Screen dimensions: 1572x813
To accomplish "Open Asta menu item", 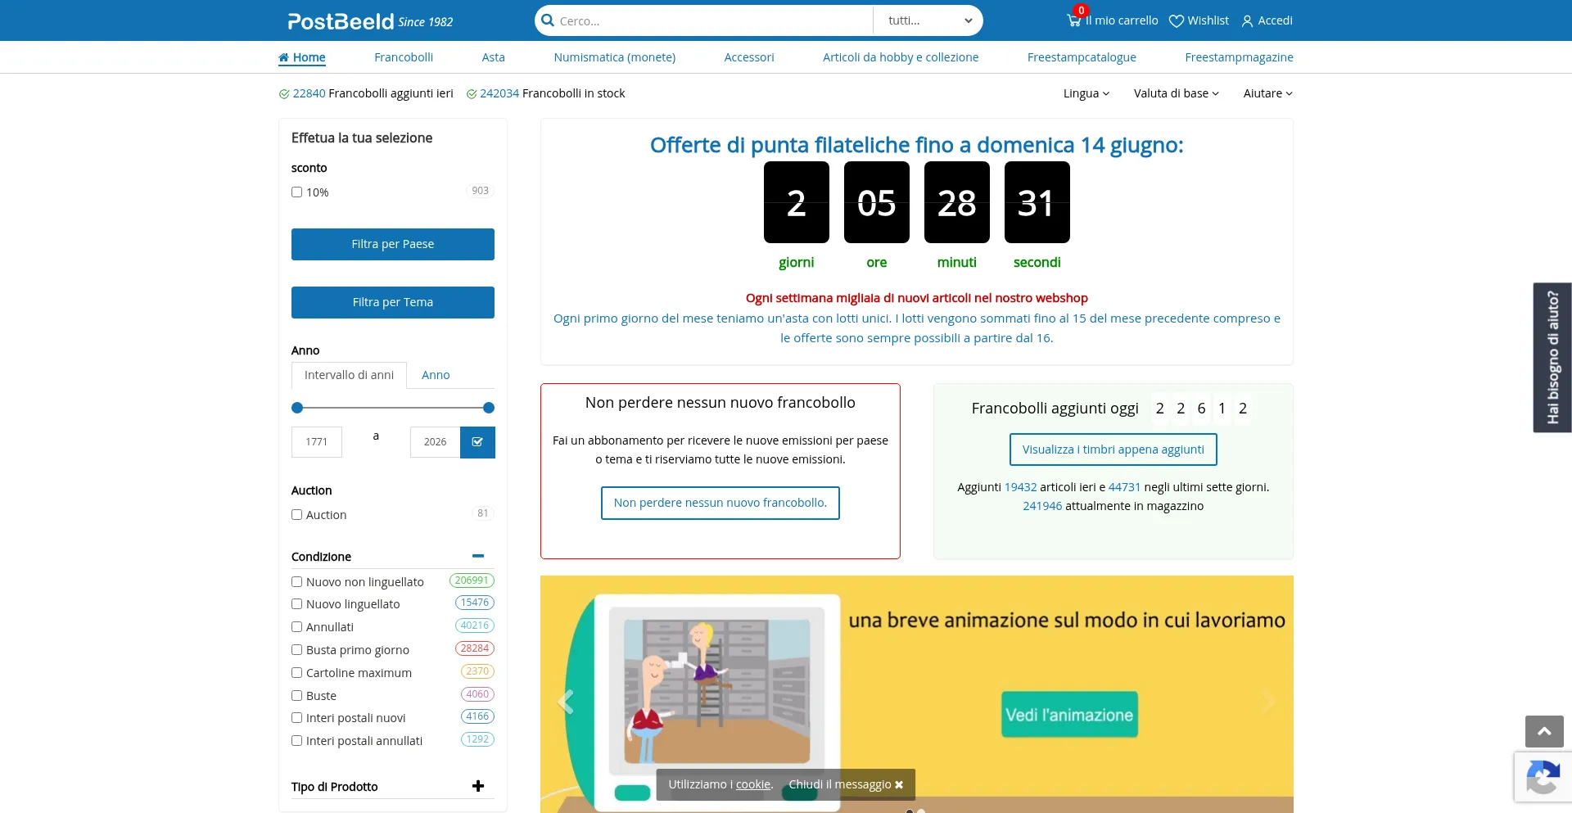I will pyautogui.click(x=493, y=57).
